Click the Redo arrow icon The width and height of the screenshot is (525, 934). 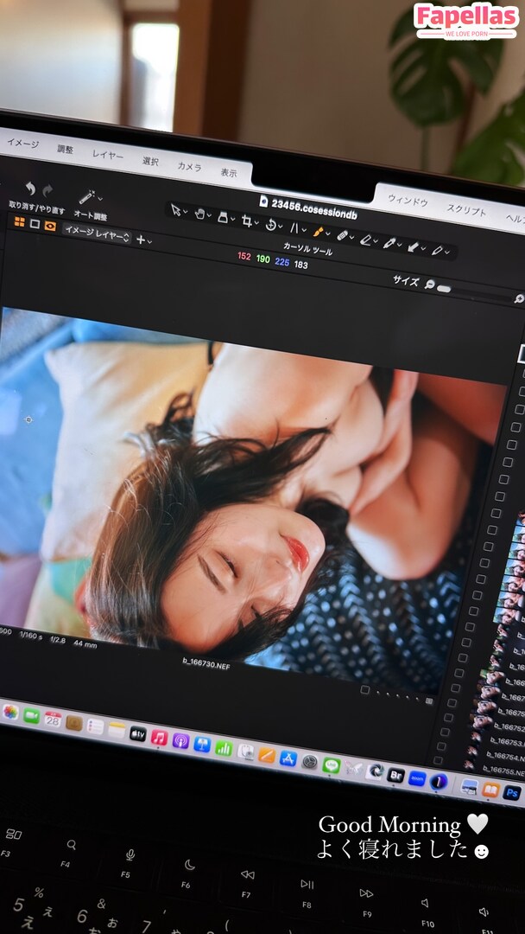coord(47,190)
